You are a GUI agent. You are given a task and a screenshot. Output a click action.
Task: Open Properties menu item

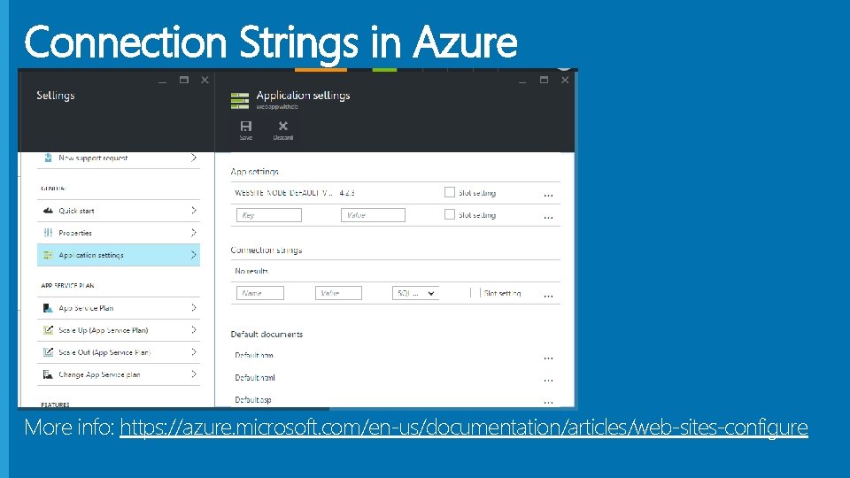(118, 233)
